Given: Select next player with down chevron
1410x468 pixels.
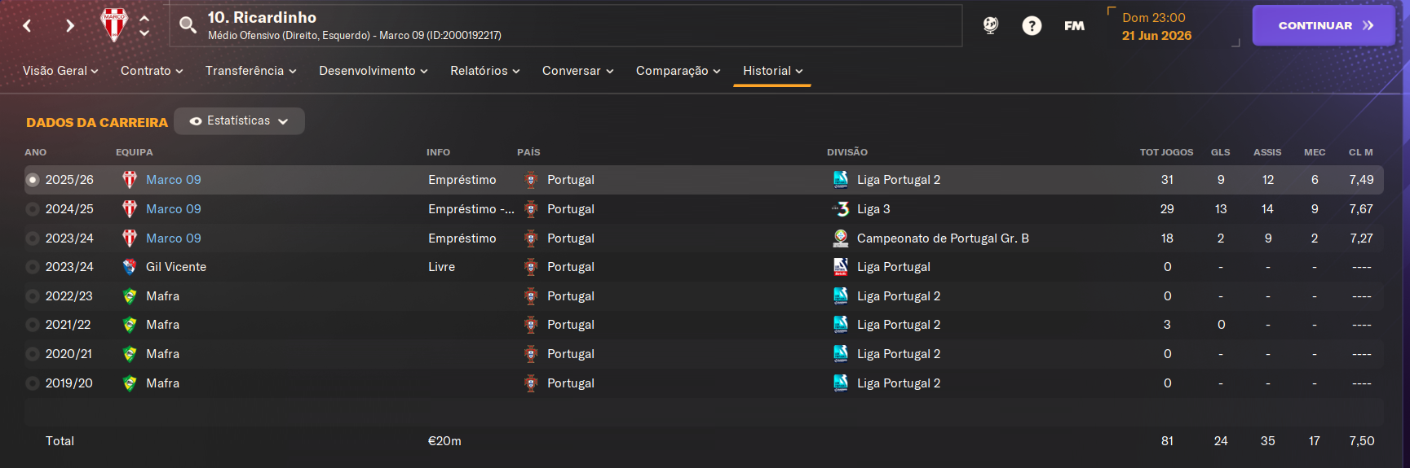Looking at the screenshot, I should pyautogui.click(x=144, y=33).
